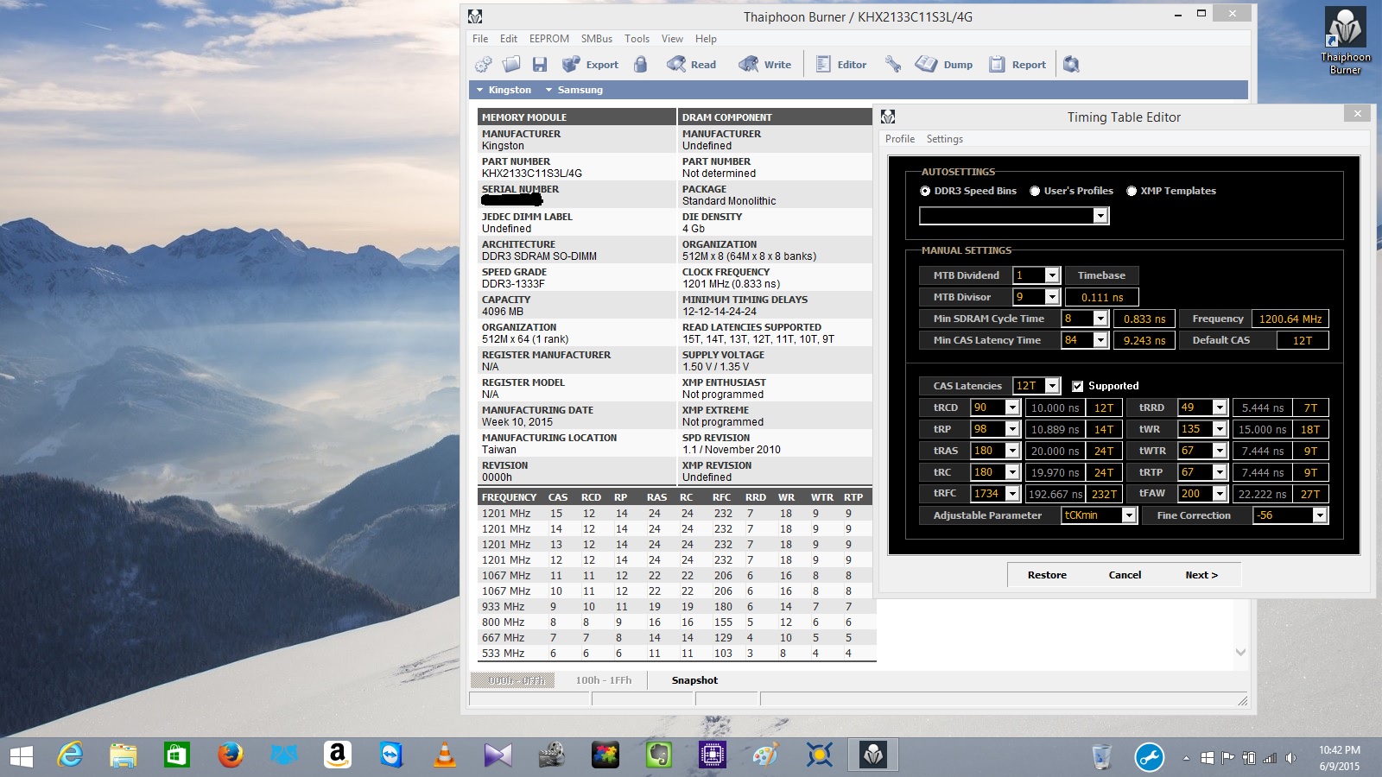Open MTB Dividend dropdown
The height and width of the screenshot is (777, 1382).
(1052, 275)
